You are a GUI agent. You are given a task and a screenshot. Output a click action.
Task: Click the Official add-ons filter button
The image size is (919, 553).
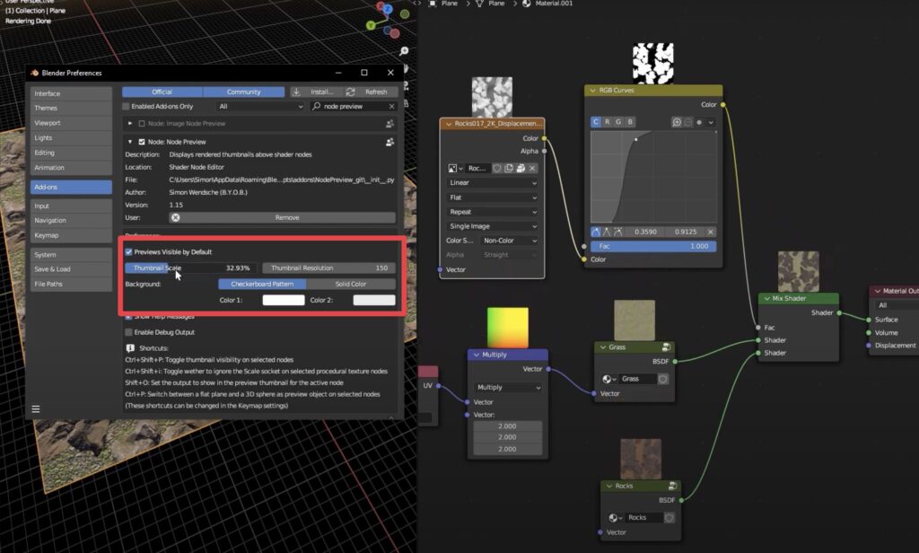162,92
